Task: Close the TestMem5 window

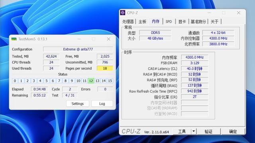Action: (108, 39)
